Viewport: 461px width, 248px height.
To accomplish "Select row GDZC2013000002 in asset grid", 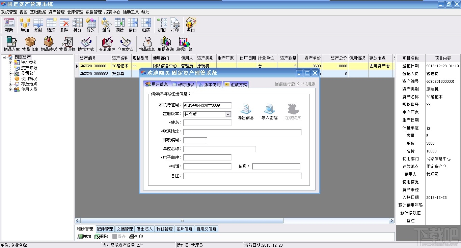I will (x=234, y=74).
